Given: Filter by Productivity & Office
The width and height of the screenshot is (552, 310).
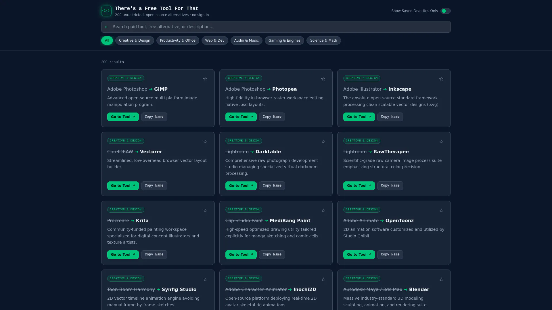Looking at the screenshot, I should tap(178, 40).
